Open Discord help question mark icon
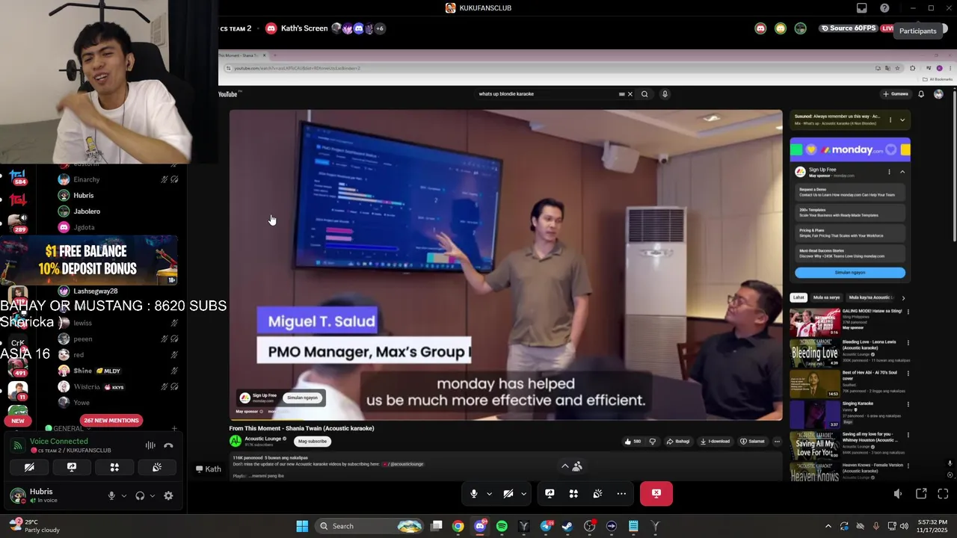Viewport: 957px width, 538px height. (x=885, y=8)
